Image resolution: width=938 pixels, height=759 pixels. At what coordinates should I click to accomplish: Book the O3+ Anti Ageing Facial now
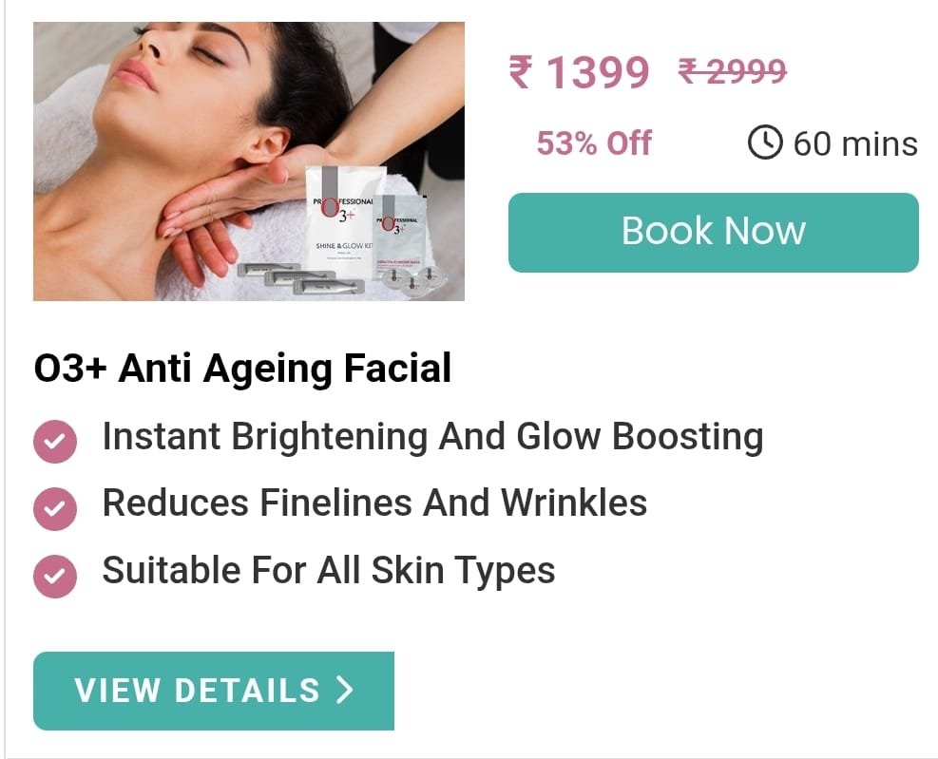point(713,232)
